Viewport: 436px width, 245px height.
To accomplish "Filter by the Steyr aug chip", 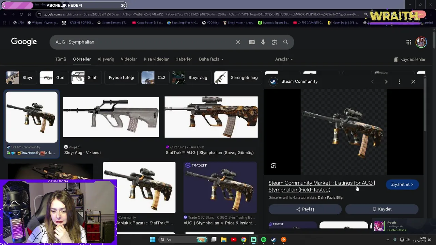I will point(191,78).
